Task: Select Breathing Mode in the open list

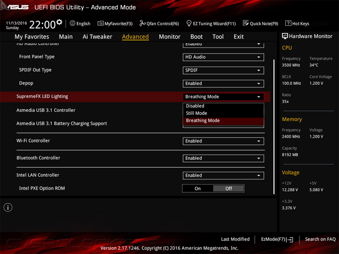Action: click(x=223, y=121)
